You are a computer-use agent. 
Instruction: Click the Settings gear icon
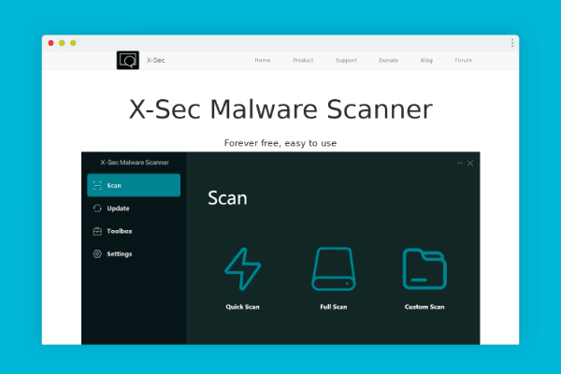coord(97,253)
